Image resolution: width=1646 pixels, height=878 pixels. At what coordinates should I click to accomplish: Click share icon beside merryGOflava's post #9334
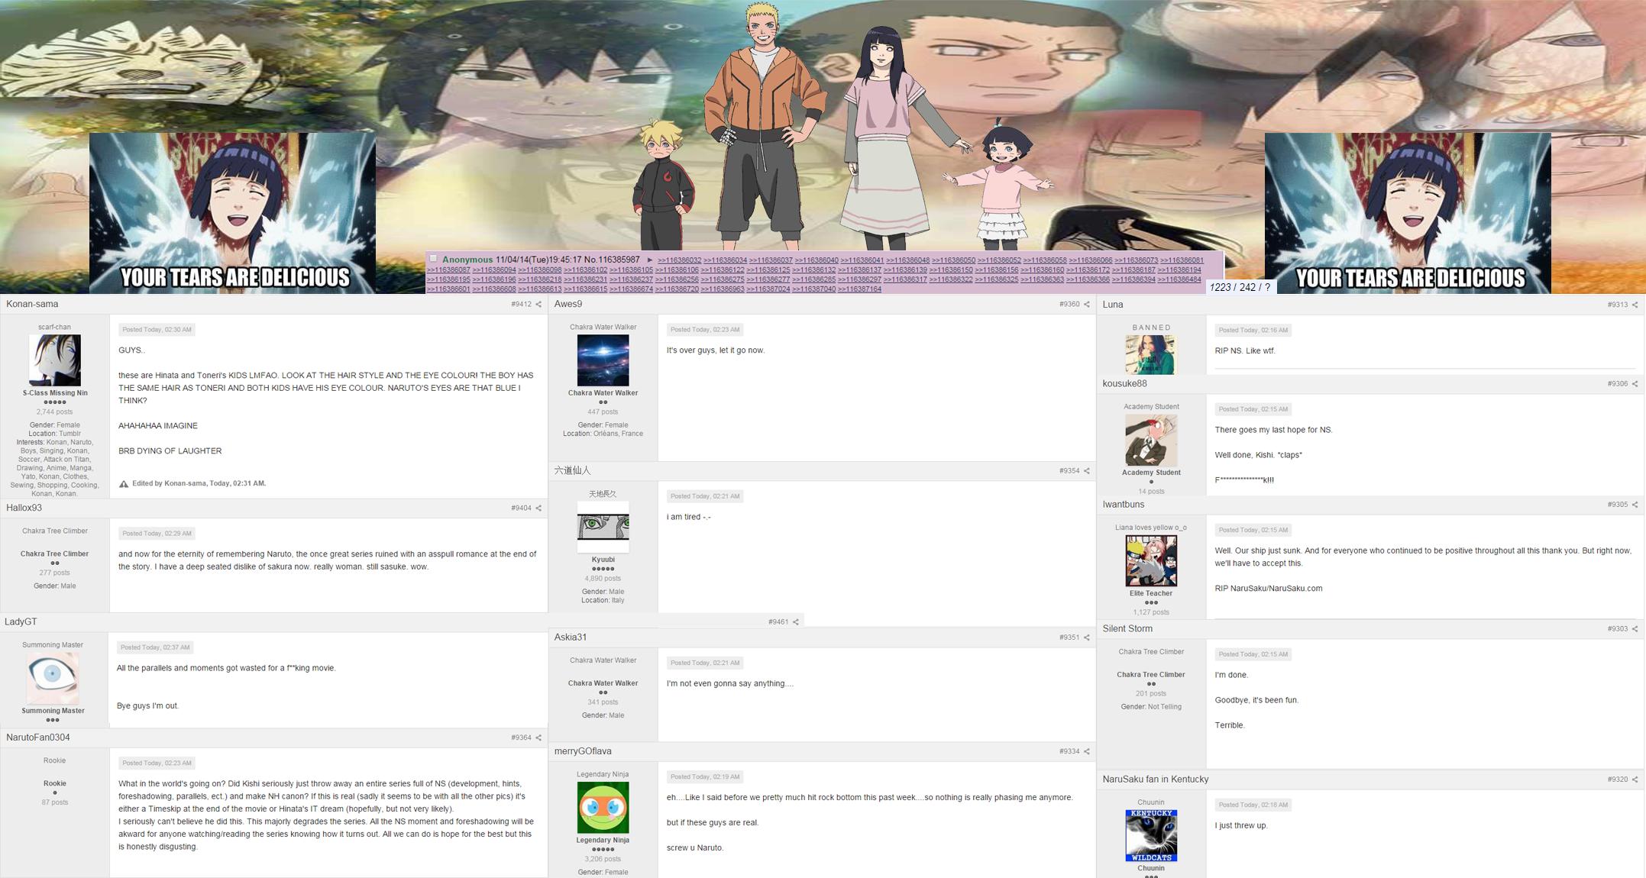[x=1087, y=751]
